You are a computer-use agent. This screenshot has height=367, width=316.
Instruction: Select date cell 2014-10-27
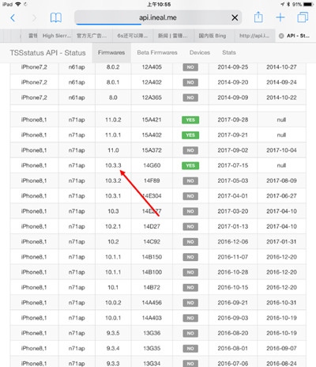(281, 67)
